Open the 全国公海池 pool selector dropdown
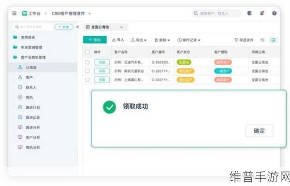 click(x=106, y=27)
